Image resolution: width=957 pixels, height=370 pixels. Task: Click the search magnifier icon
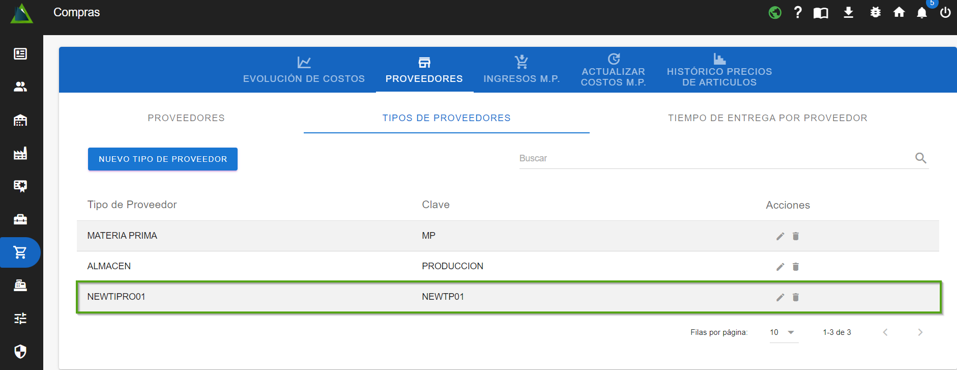pyautogui.click(x=920, y=158)
